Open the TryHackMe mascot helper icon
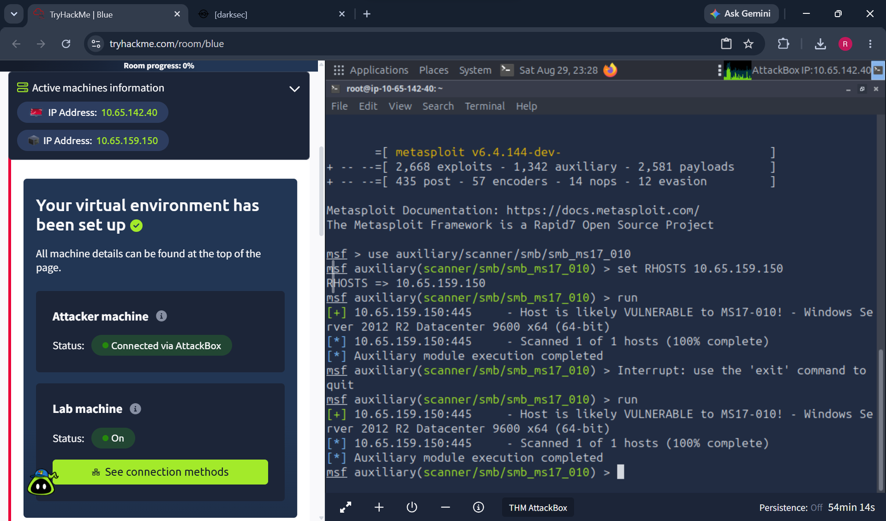The image size is (886, 521). click(42, 482)
